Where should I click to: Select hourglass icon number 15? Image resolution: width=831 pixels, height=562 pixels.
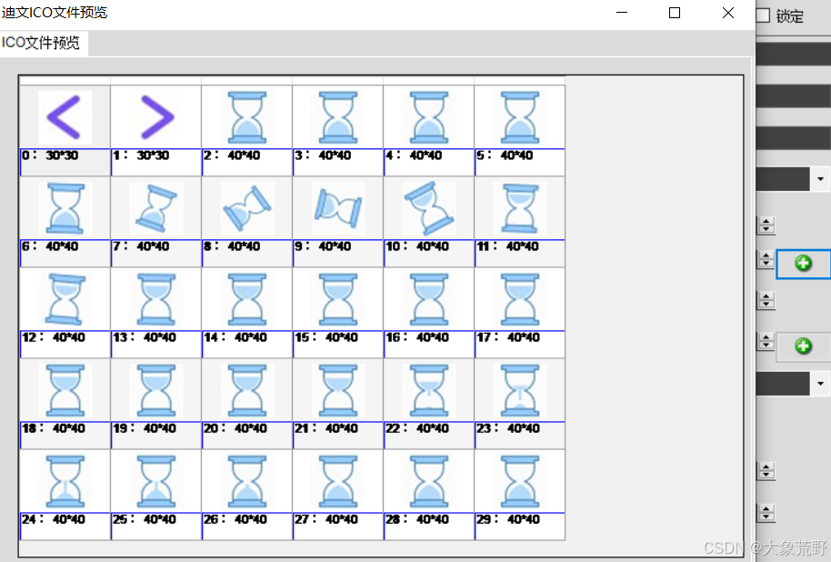(x=338, y=299)
